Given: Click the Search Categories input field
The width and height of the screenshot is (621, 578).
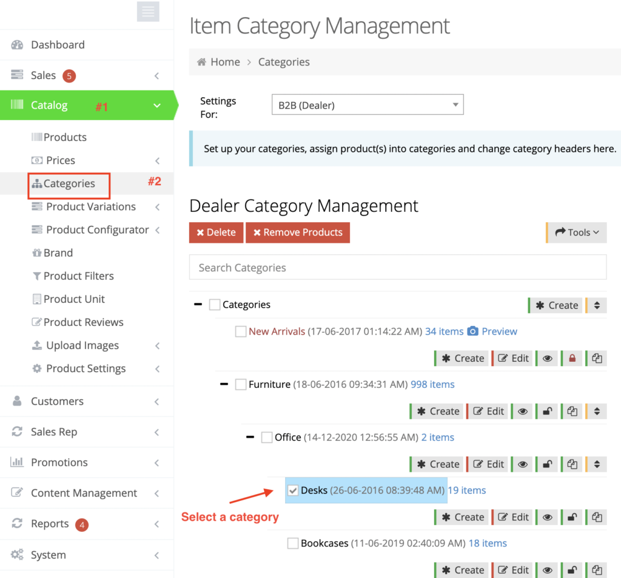Looking at the screenshot, I should point(397,268).
